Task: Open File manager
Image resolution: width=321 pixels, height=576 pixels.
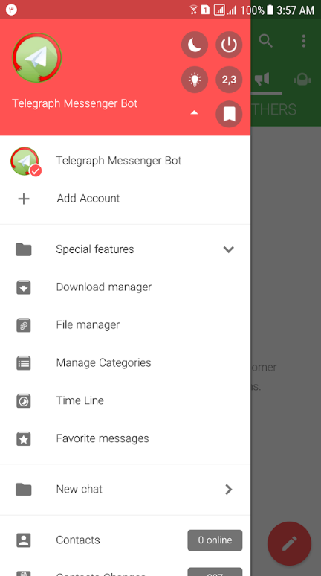Action: click(x=125, y=325)
